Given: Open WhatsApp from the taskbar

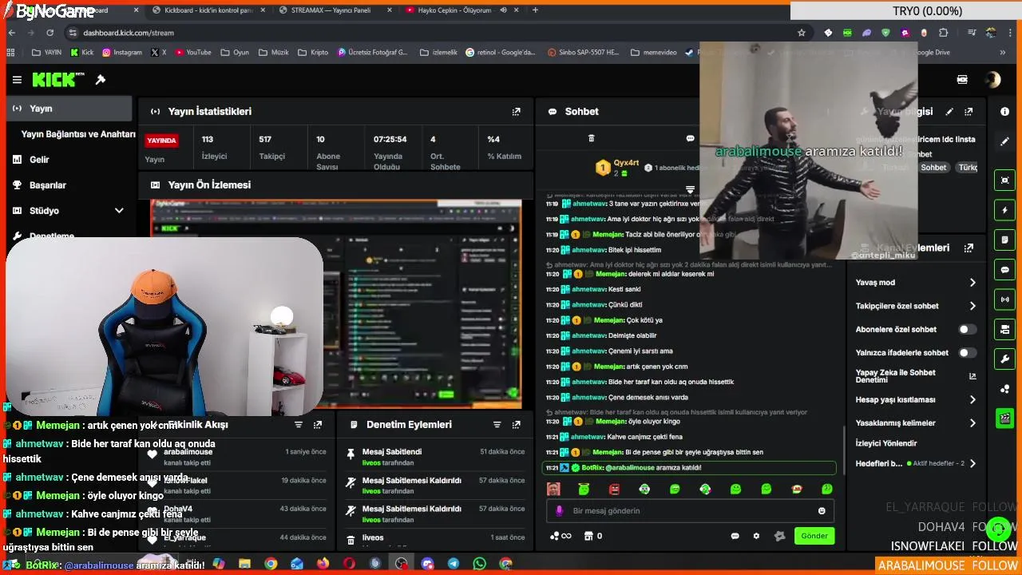Looking at the screenshot, I should click(479, 564).
